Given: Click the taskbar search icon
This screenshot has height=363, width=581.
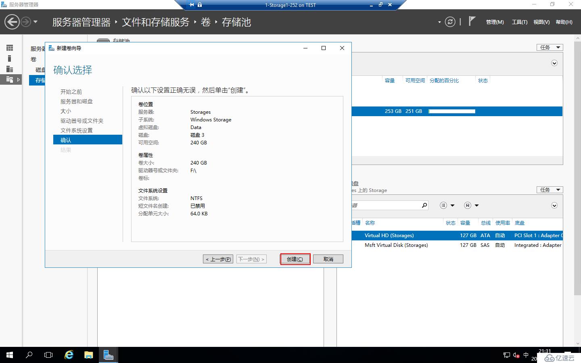Looking at the screenshot, I should pyautogui.click(x=29, y=355).
